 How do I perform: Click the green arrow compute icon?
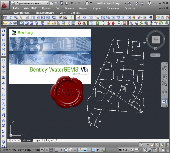click(x=97, y=23)
